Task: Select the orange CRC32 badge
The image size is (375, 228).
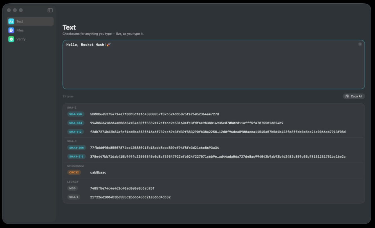Action: (x=74, y=172)
